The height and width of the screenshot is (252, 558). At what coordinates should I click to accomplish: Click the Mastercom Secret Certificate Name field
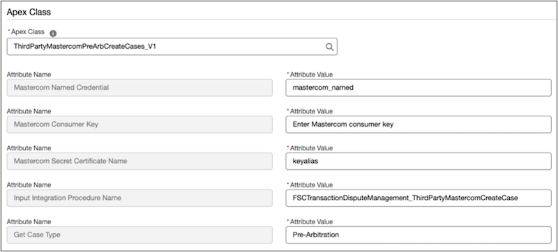pos(139,161)
